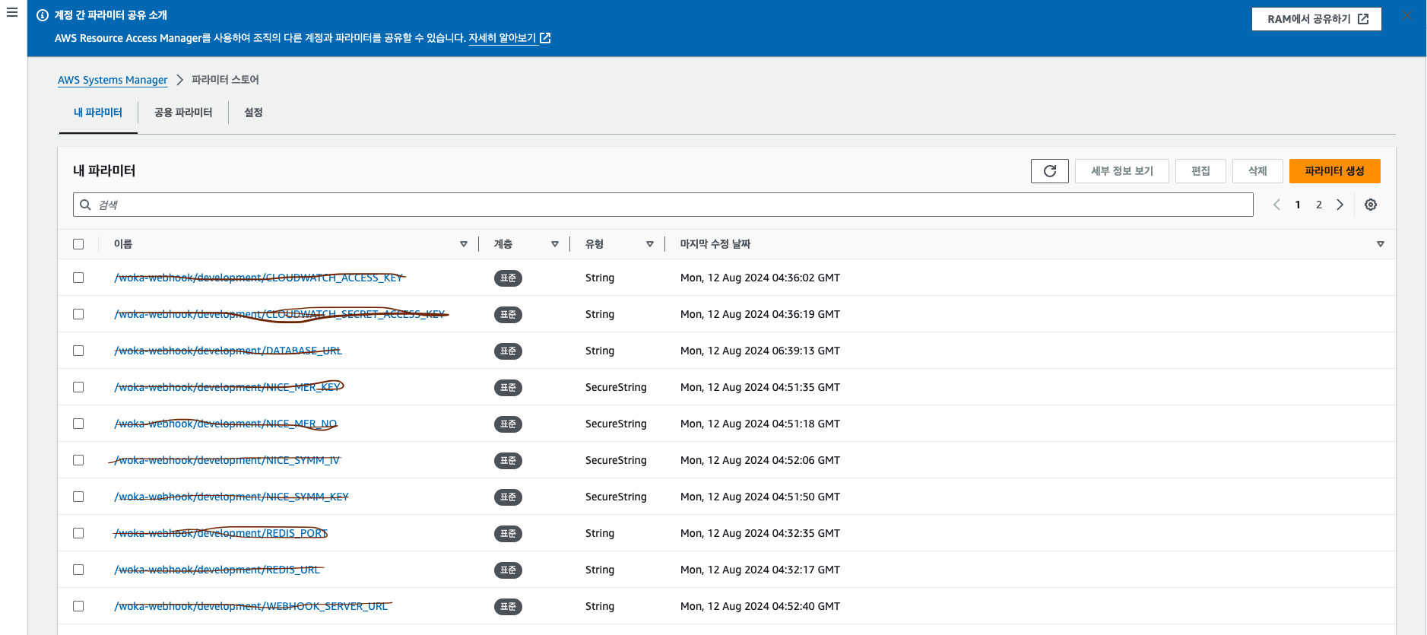The height and width of the screenshot is (635, 1427).
Task: Focus the 검색 search field
Action: [x=663, y=205]
